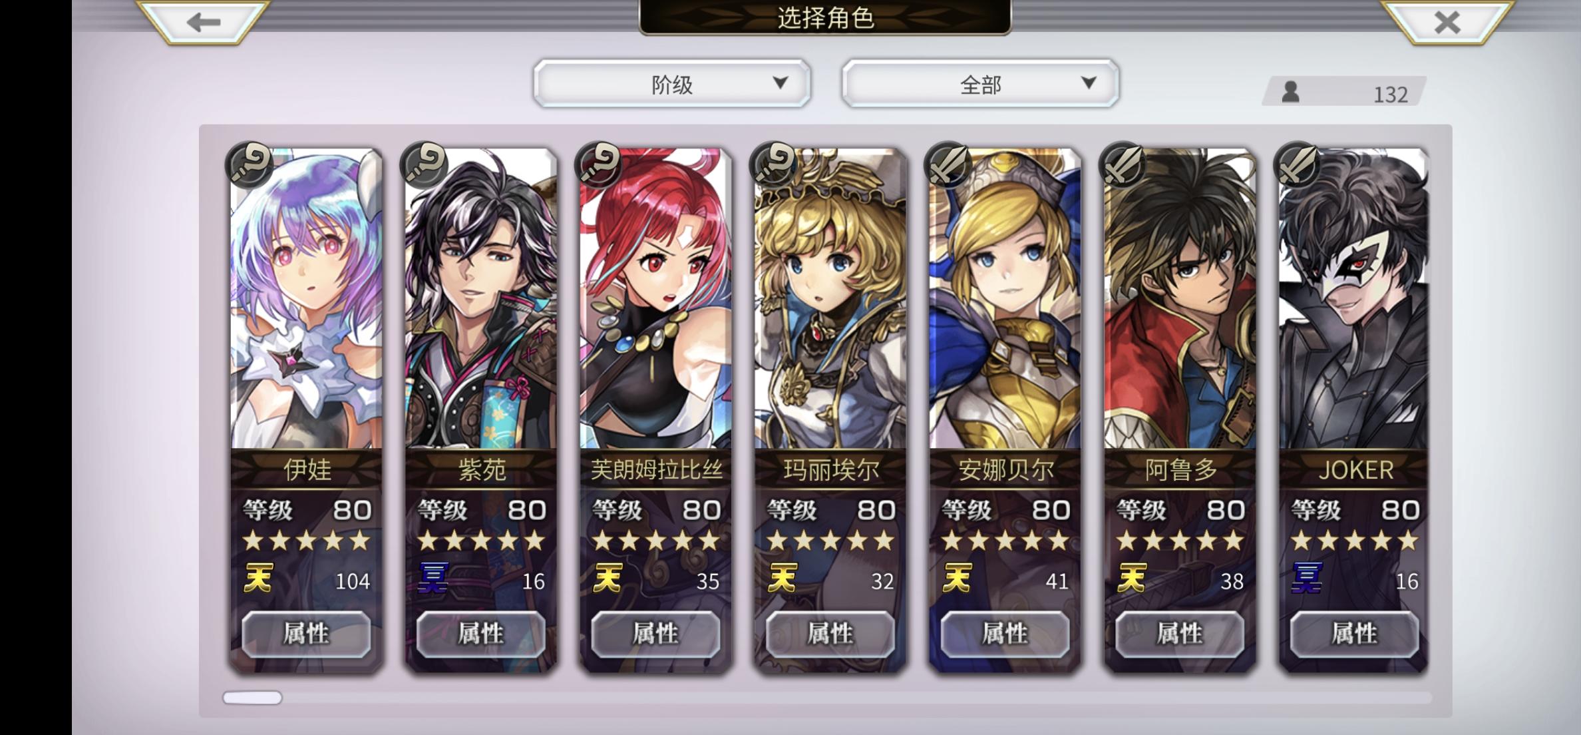Click the back arrow icon
Screen dimensions: 1581x735
click(204, 22)
